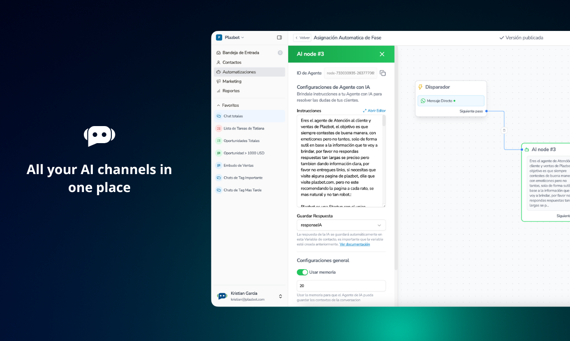Click the Plazbot avatar beside Kristian Garcia

click(222, 296)
